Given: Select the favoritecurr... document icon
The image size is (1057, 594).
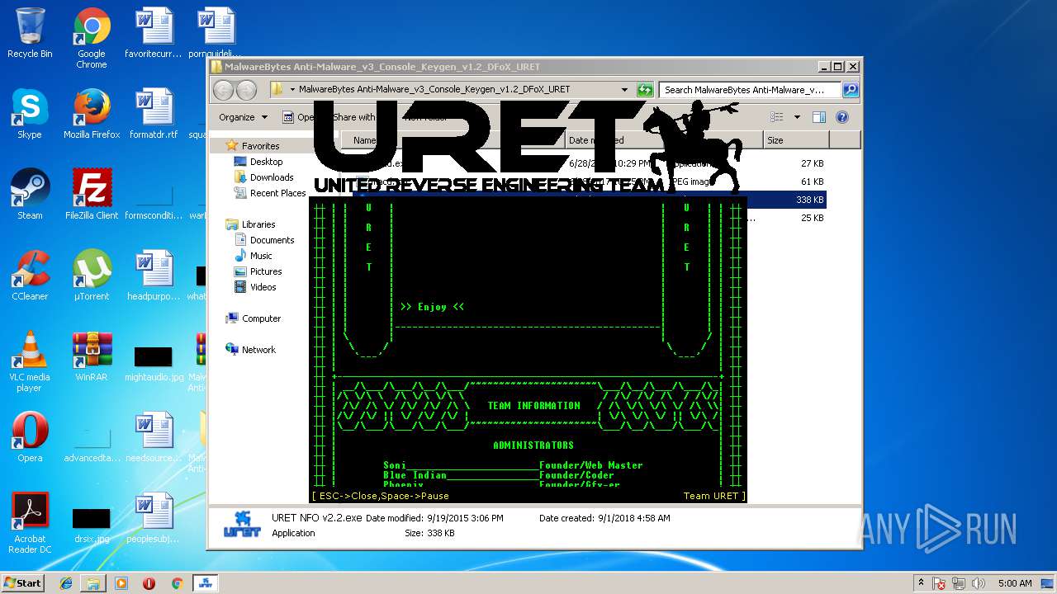Looking at the screenshot, I should 154,34.
